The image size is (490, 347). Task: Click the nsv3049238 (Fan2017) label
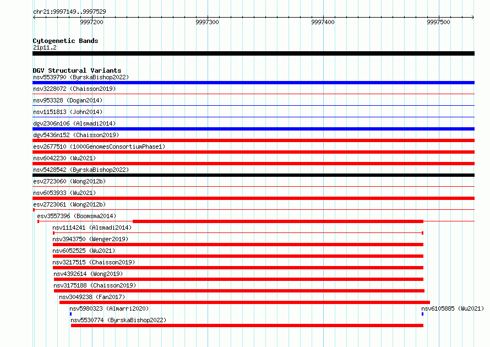click(92, 297)
